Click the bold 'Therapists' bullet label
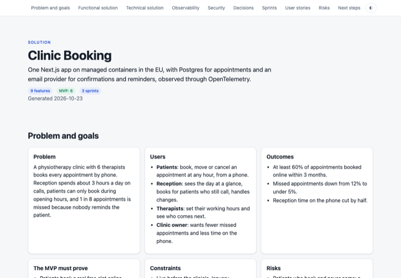Viewport: 401px width, 278px height. [170, 208]
